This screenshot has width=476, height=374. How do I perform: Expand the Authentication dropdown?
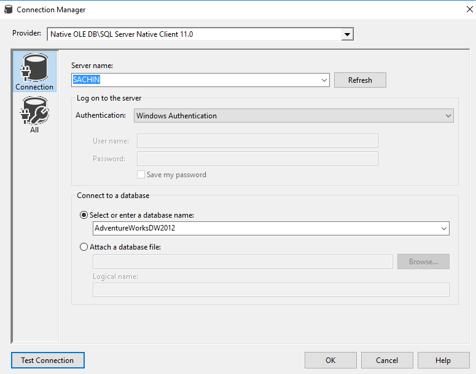tap(448, 116)
